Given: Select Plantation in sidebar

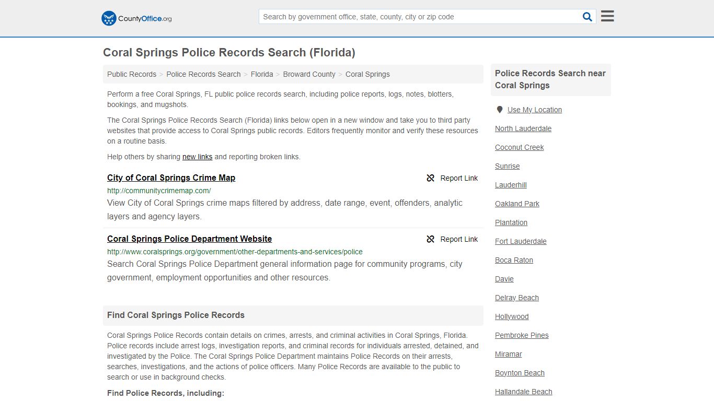Looking at the screenshot, I should 511,222.
